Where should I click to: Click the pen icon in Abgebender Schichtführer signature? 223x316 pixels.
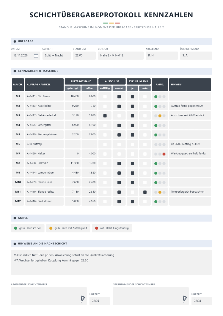[83, 299]
